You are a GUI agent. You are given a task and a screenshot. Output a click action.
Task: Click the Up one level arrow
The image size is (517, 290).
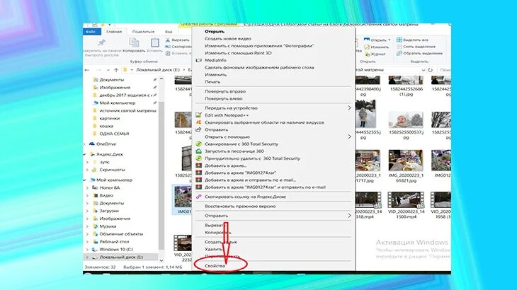[116, 70]
